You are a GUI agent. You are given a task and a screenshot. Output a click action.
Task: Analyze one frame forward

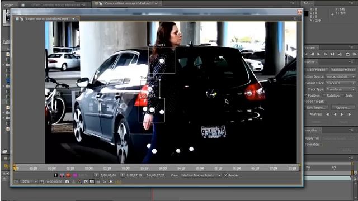[x=349, y=114]
